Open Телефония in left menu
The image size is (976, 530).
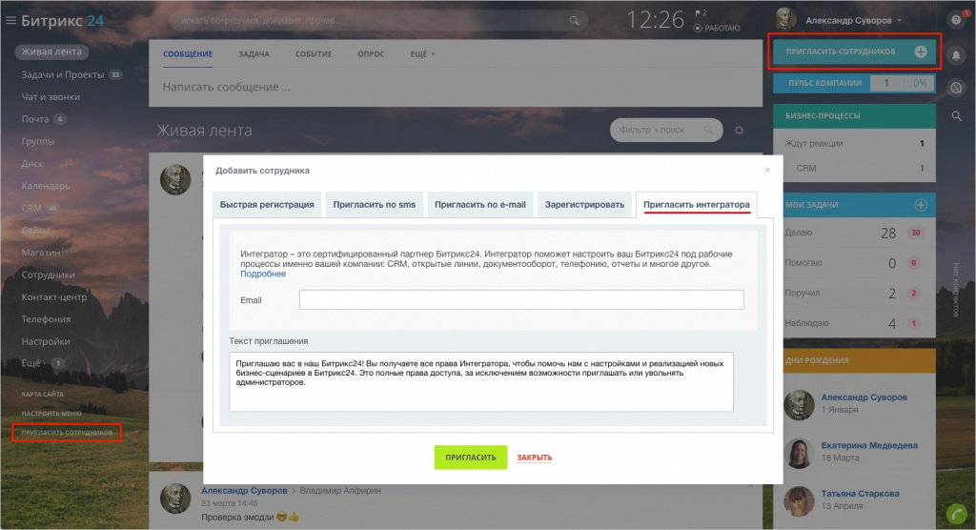pyautogui.click(x=46, y=319)
